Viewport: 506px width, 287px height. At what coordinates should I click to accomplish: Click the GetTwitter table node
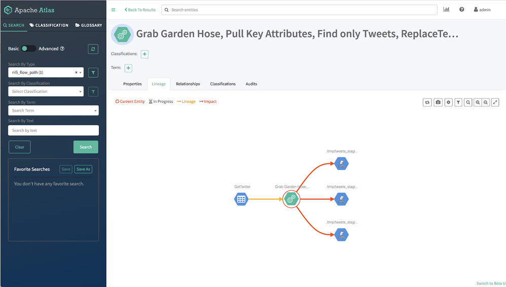pos(241,199)
